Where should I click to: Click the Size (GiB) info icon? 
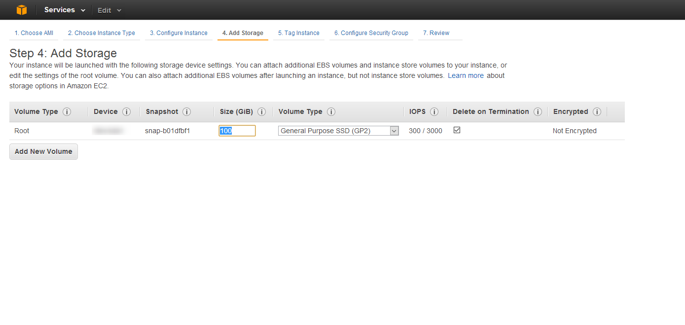[262, 111]
